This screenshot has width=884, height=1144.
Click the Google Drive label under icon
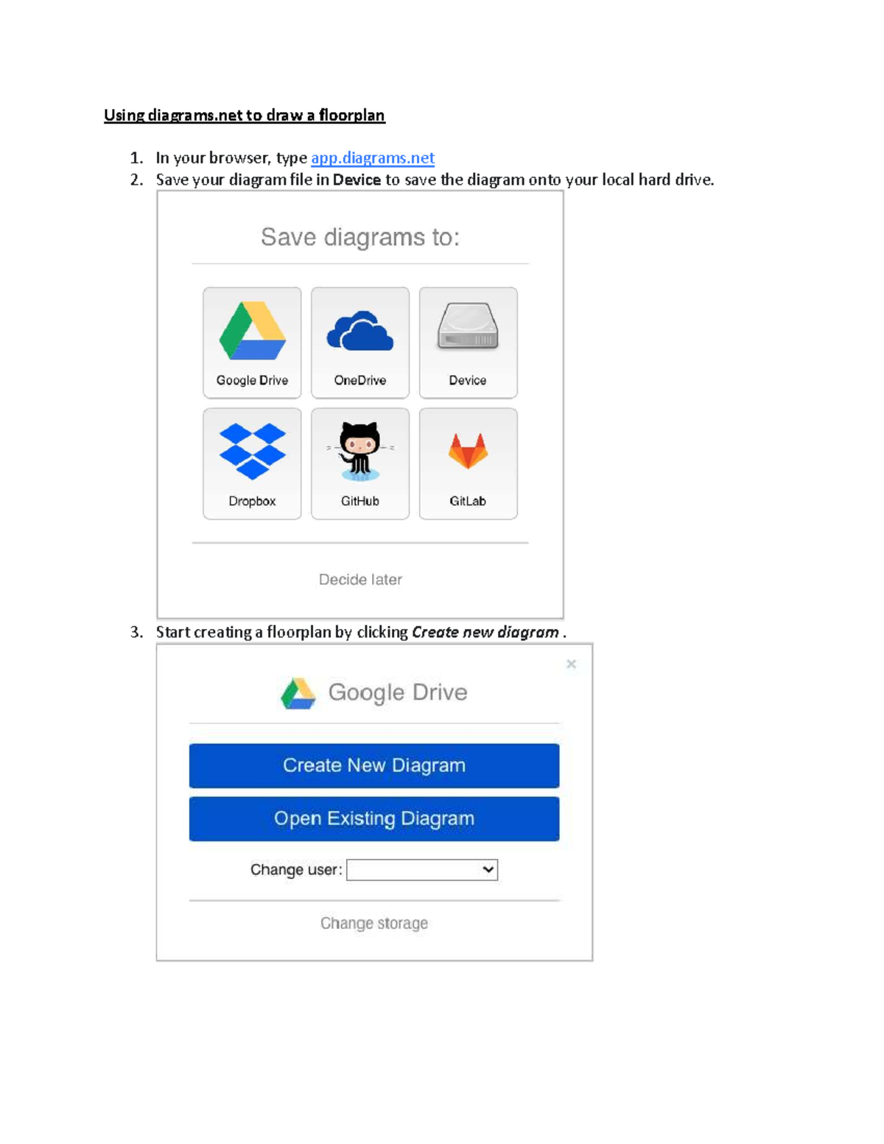pos(252,380)
